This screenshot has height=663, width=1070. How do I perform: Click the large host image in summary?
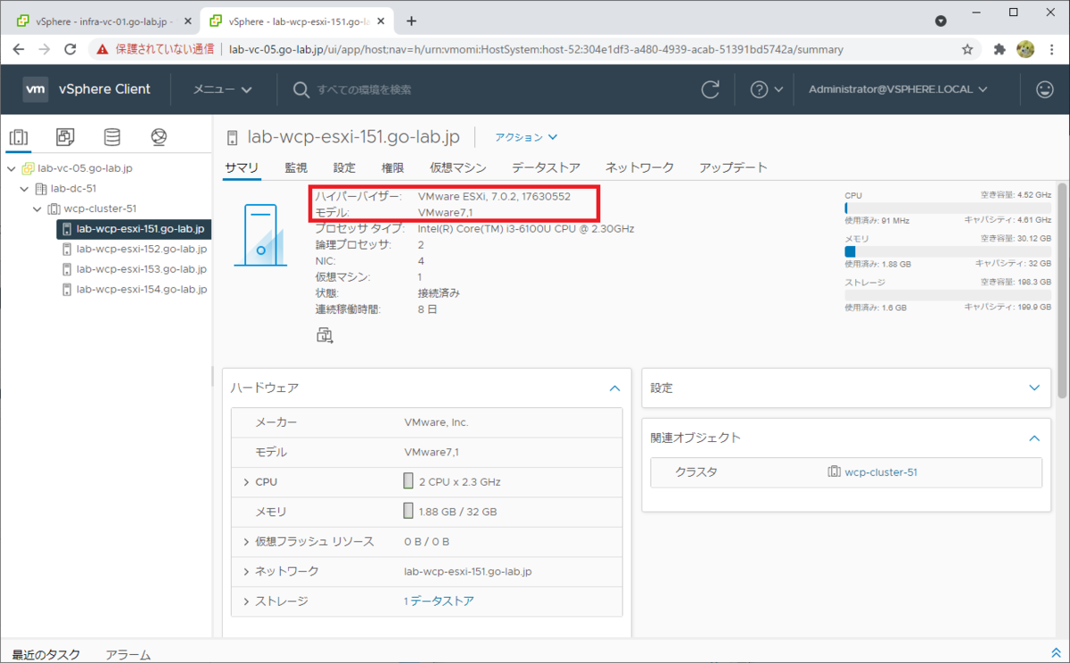260,234
